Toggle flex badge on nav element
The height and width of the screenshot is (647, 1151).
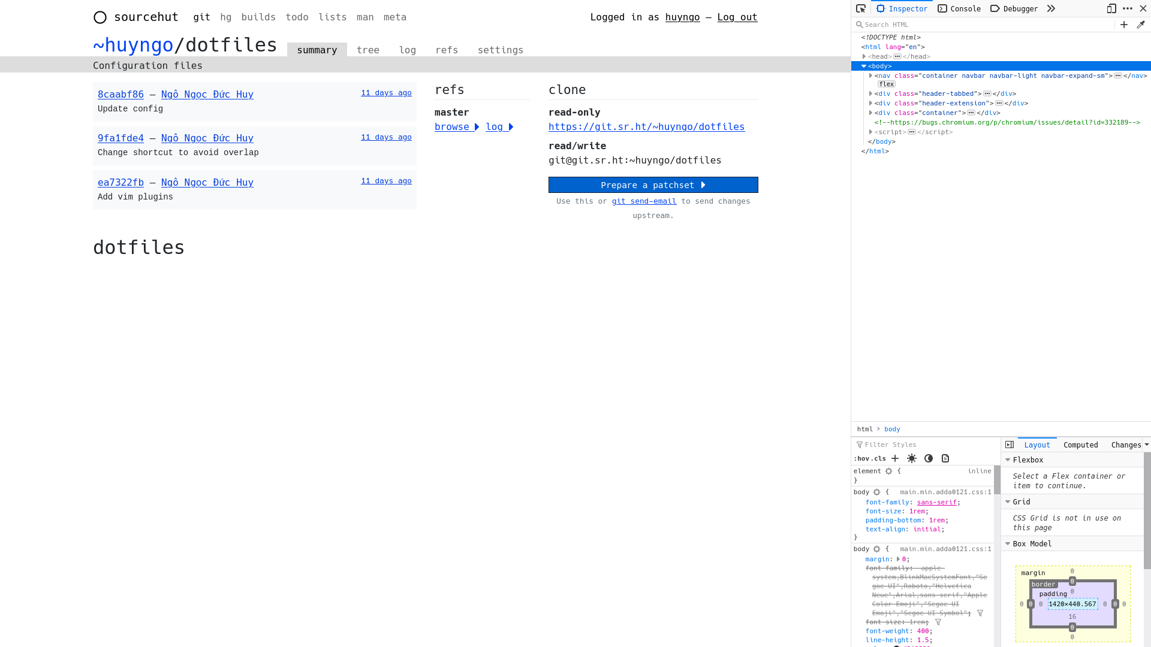click(887, 84)
